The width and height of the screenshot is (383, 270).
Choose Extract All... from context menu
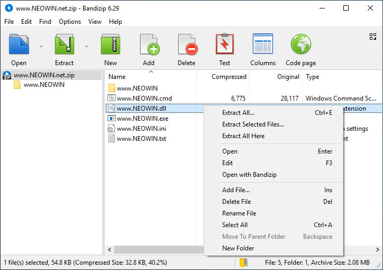pos(238,113)
